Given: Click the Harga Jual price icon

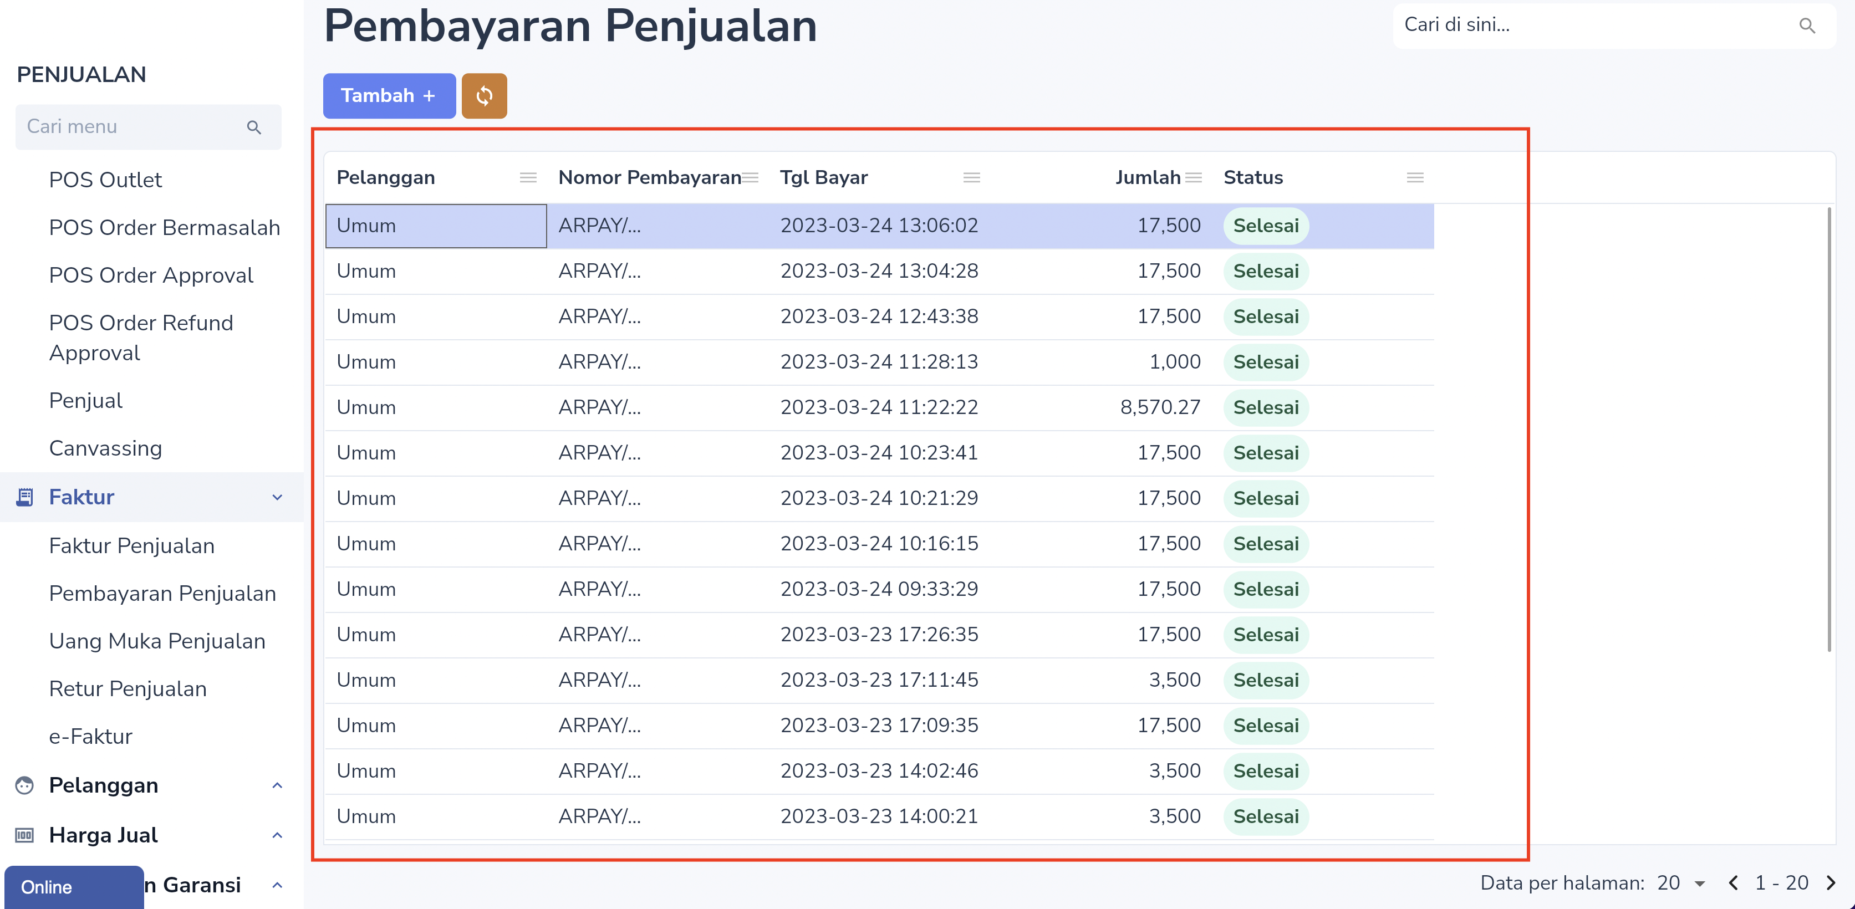Looking at the screenshot, I should click(24, 835).
